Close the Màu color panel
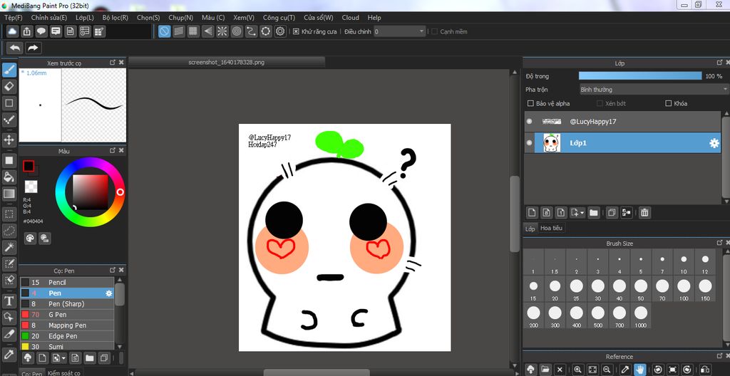The height and width of the screenshot is (376, 730). click(121, 151)
